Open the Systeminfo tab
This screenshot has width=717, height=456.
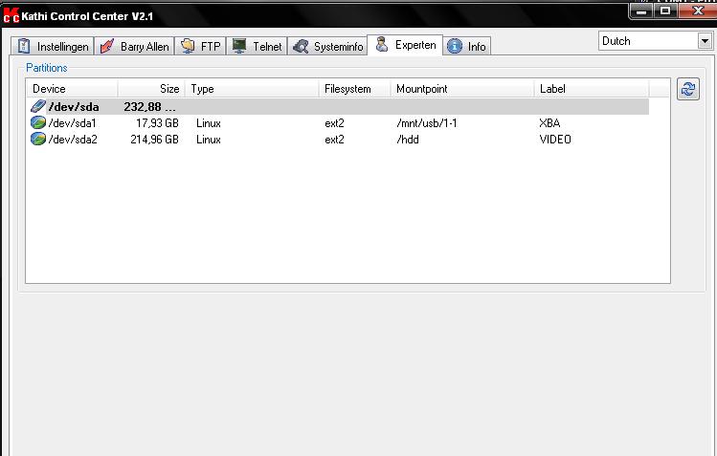[327, 46]
